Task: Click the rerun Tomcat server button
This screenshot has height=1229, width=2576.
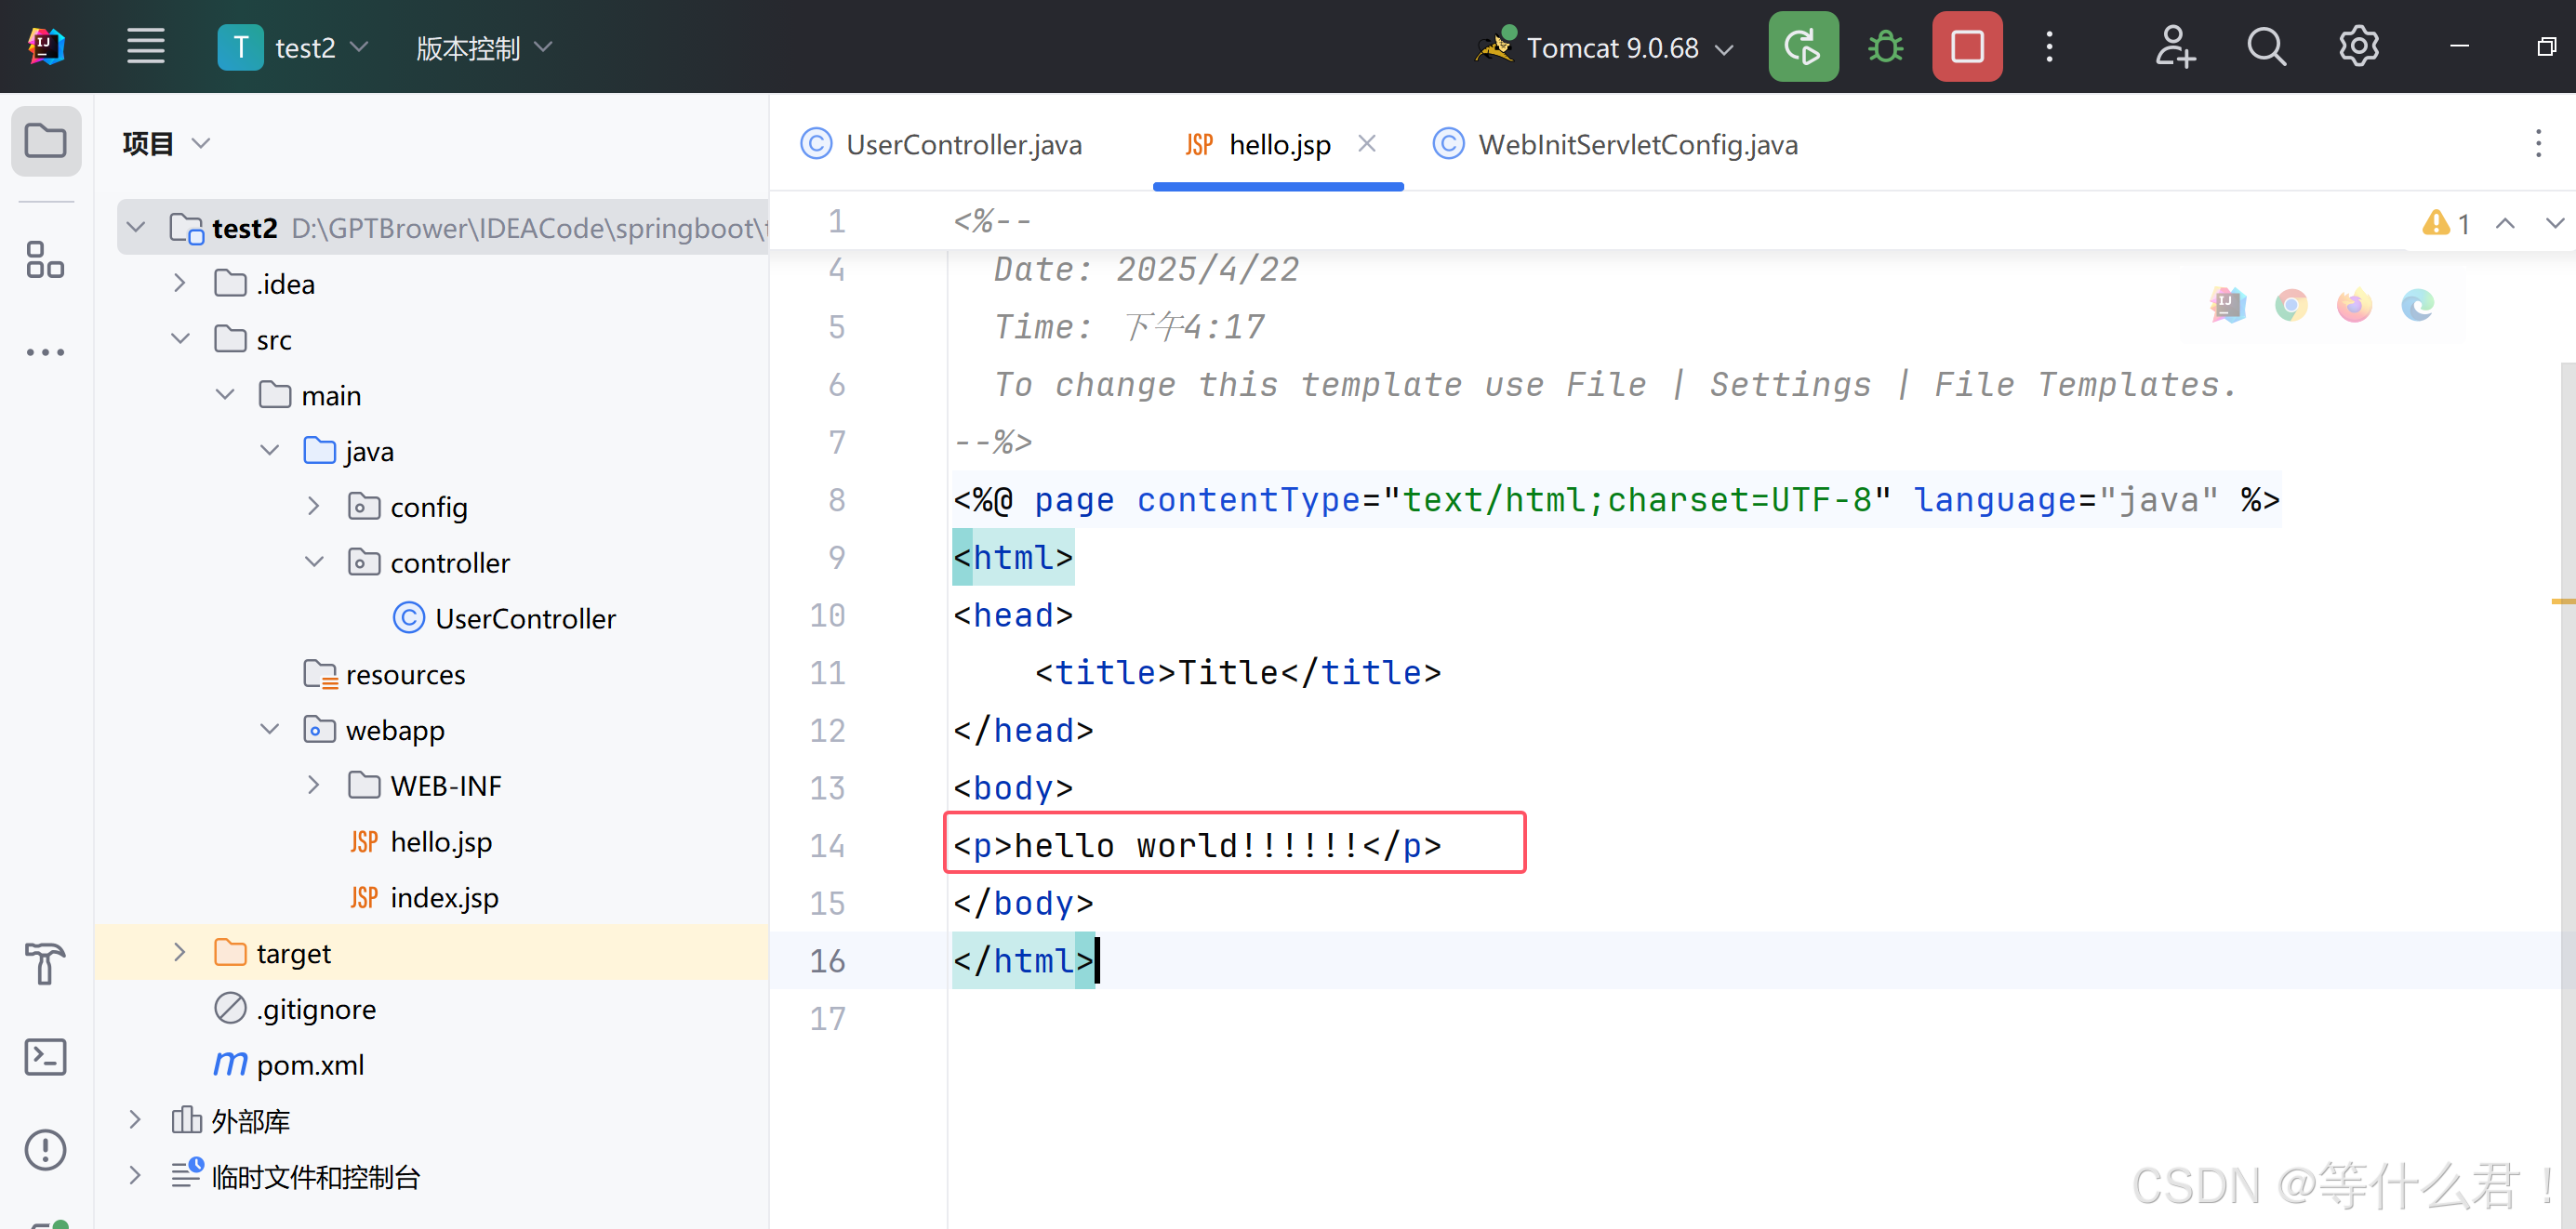Action: point(1802,47)
